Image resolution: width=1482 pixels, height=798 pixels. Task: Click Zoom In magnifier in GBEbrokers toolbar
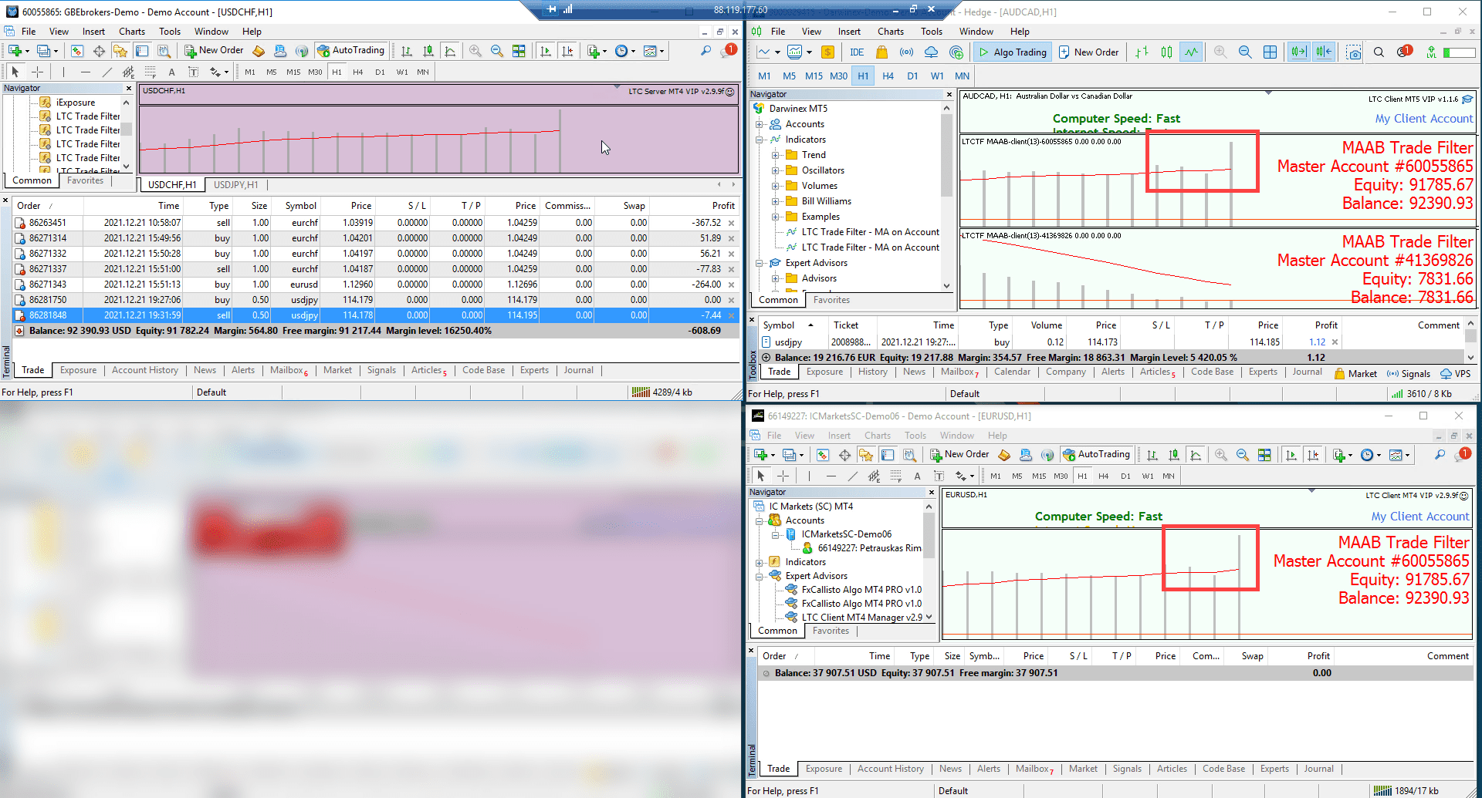[475, 51]
